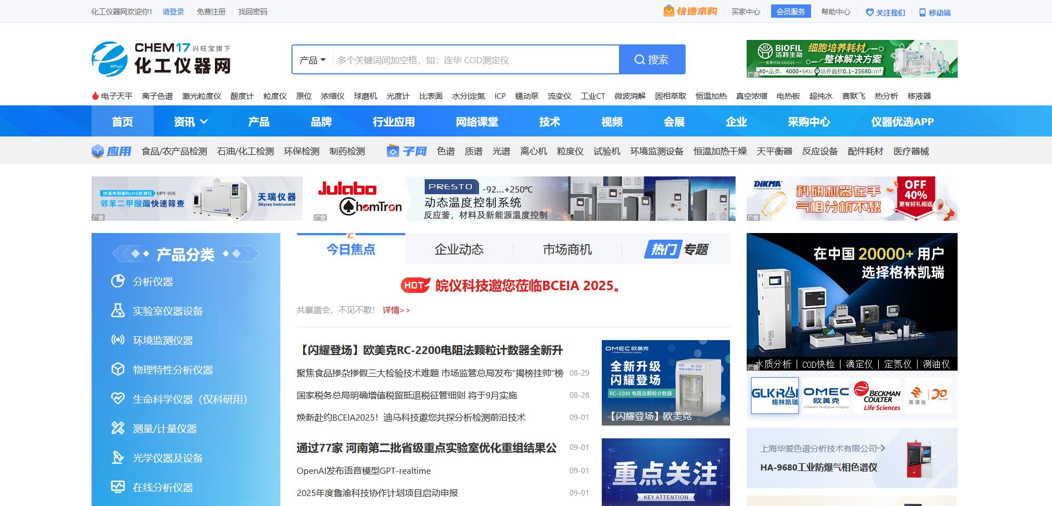Open the 详情>> link
1052x506 pixels.
(x=396, y=310)
